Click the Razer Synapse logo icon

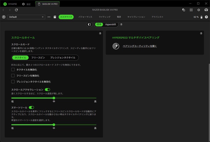click(5, 4)
